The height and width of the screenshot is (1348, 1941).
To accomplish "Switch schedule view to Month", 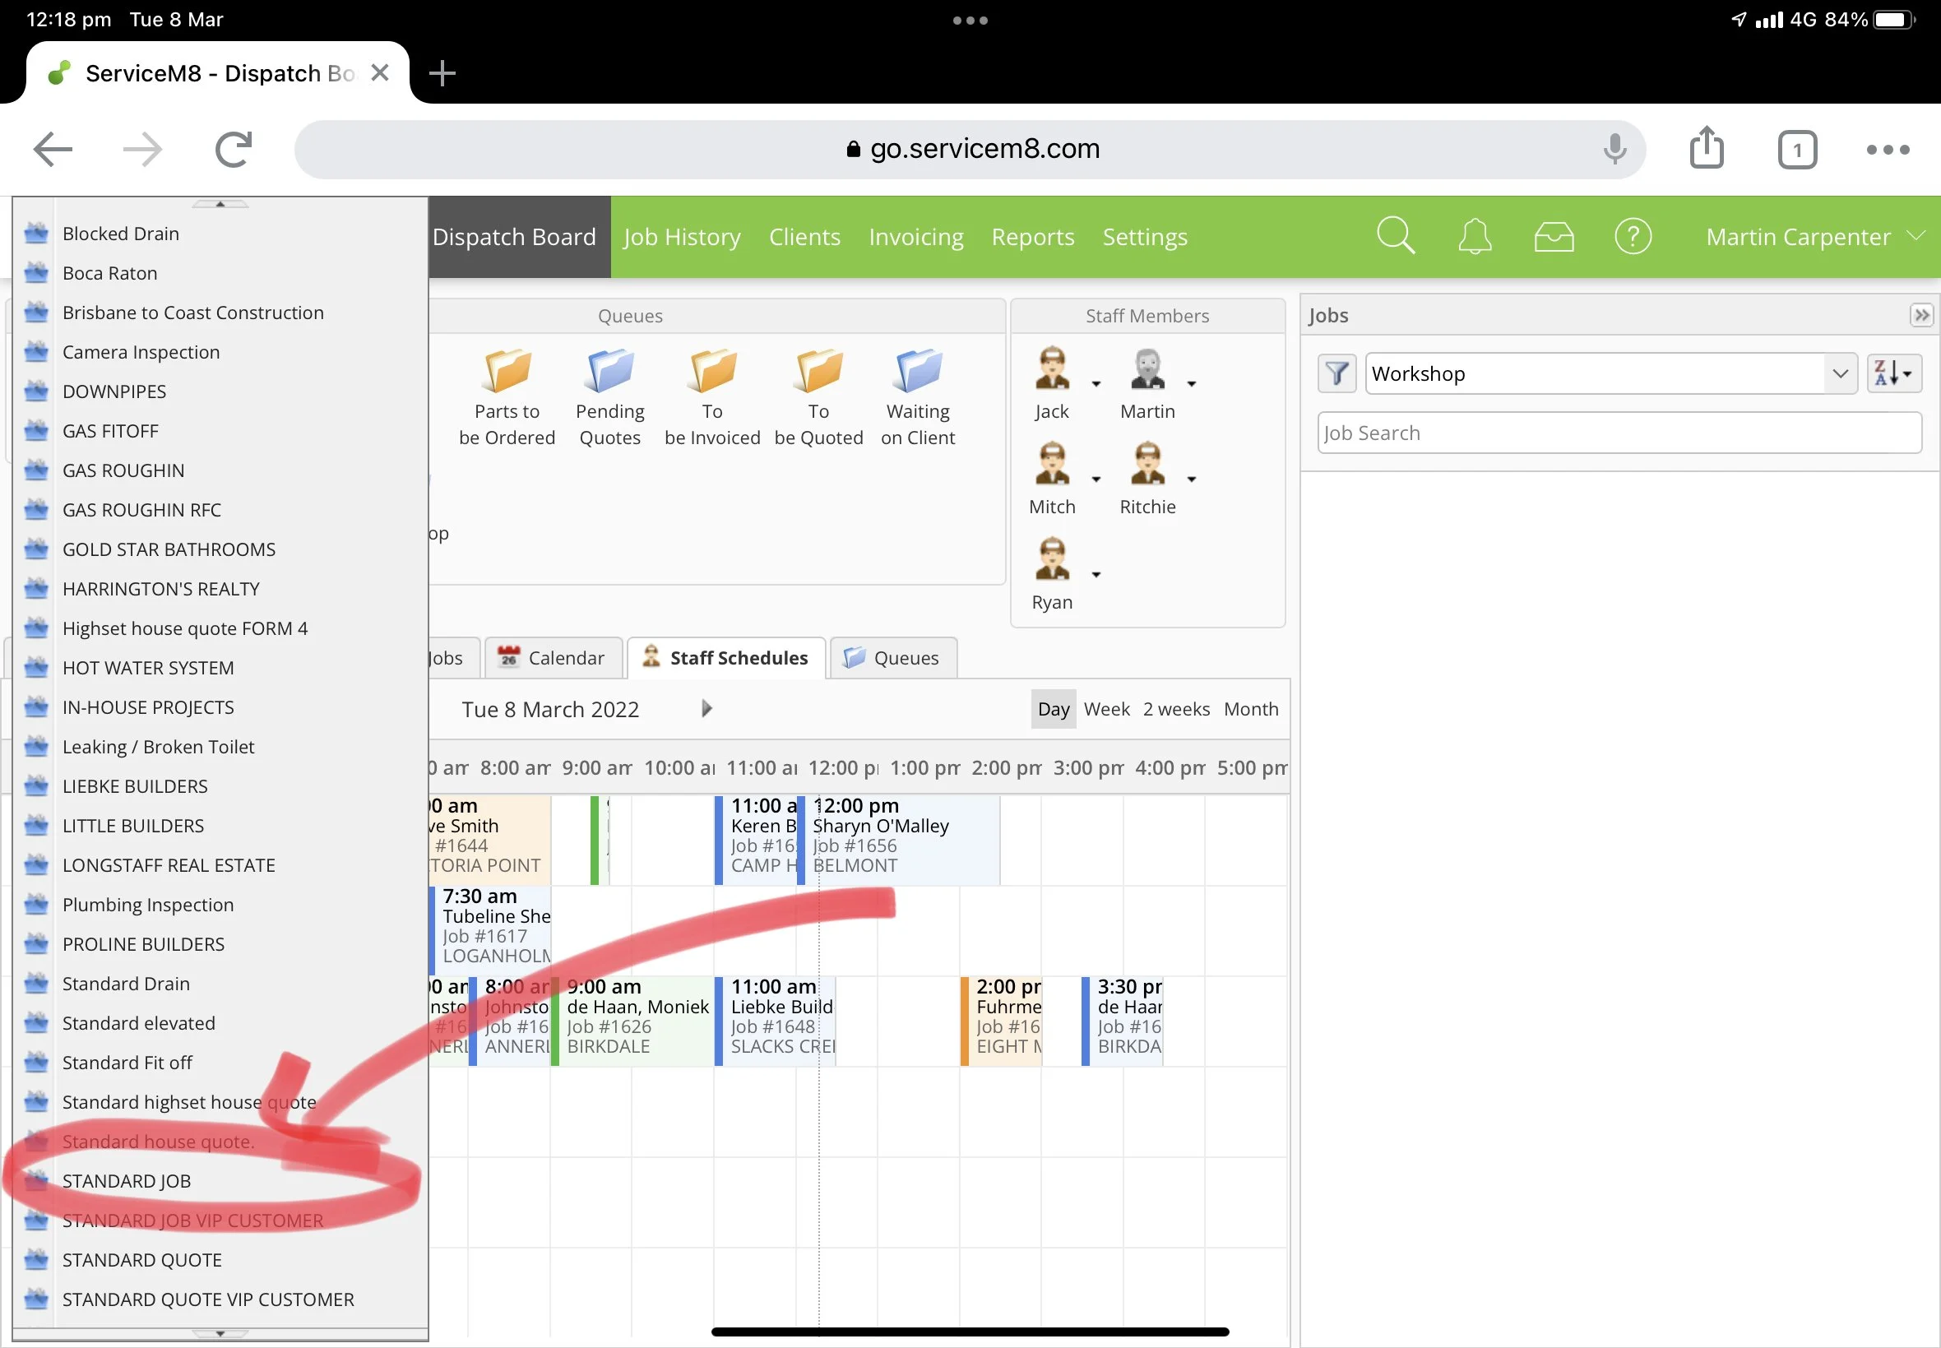I will tap(1250, 710).
